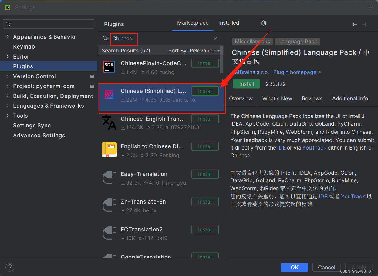The width and height of the screenshot is (378, 276).
Task: Open YouTrack link in Chinese description
Action: [x=353, y=197]
